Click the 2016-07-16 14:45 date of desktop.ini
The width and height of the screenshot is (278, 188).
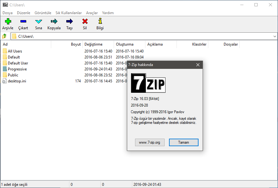click(98, 81)
